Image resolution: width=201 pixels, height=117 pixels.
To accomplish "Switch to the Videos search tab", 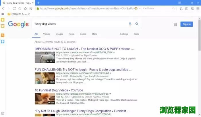I will 47,34.
